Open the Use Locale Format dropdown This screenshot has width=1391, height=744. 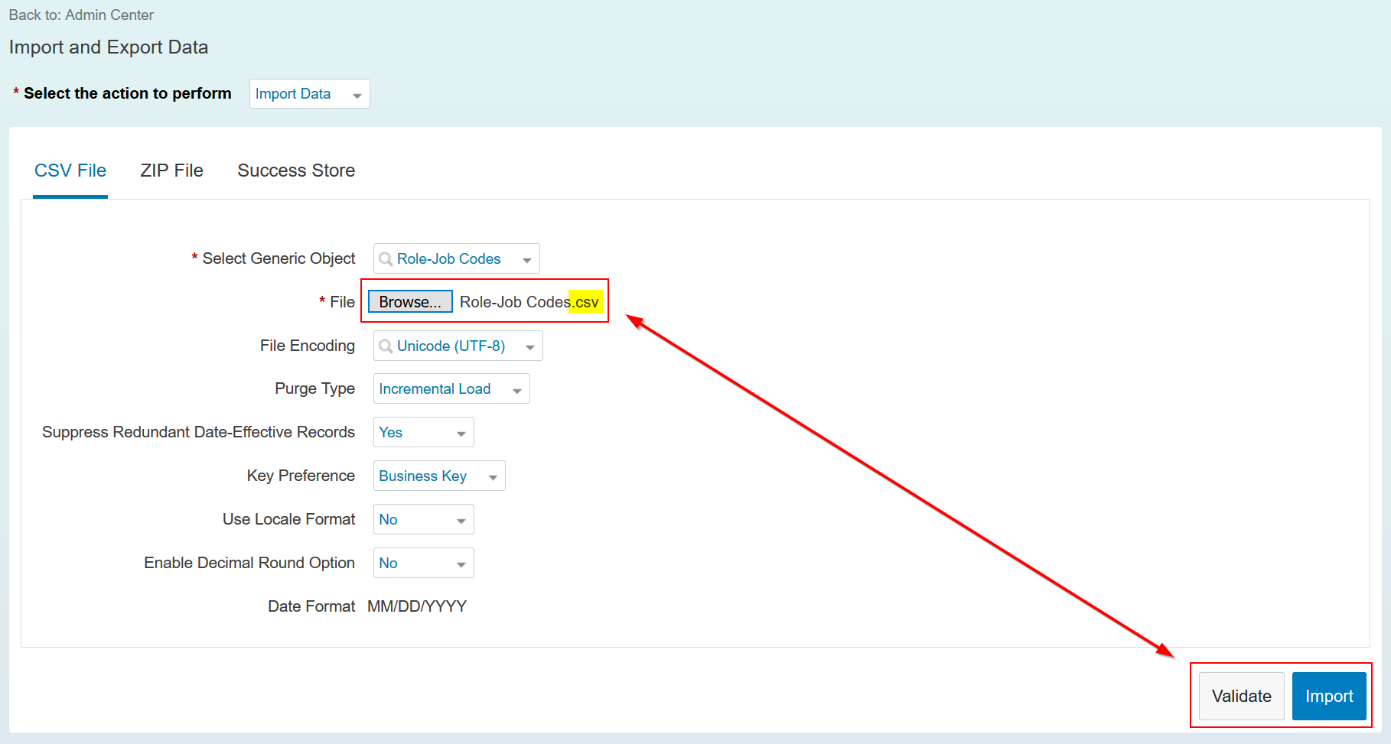423,519
